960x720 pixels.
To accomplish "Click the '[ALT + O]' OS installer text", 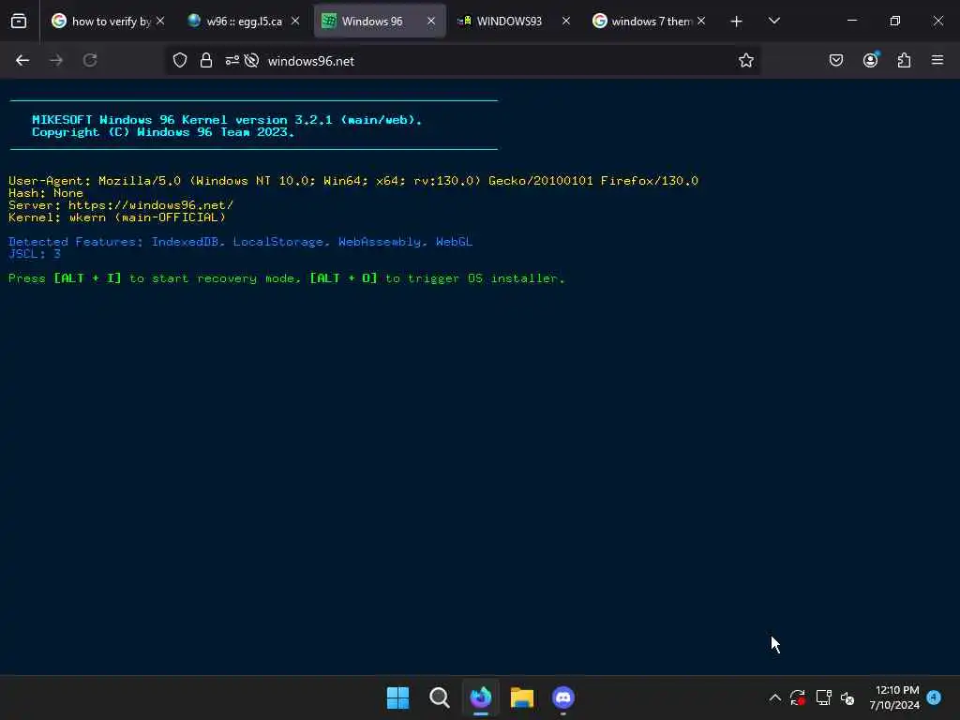I will tap(343, 278).
